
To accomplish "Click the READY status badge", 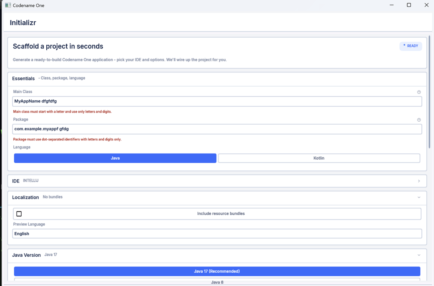I will coord(410,46).
